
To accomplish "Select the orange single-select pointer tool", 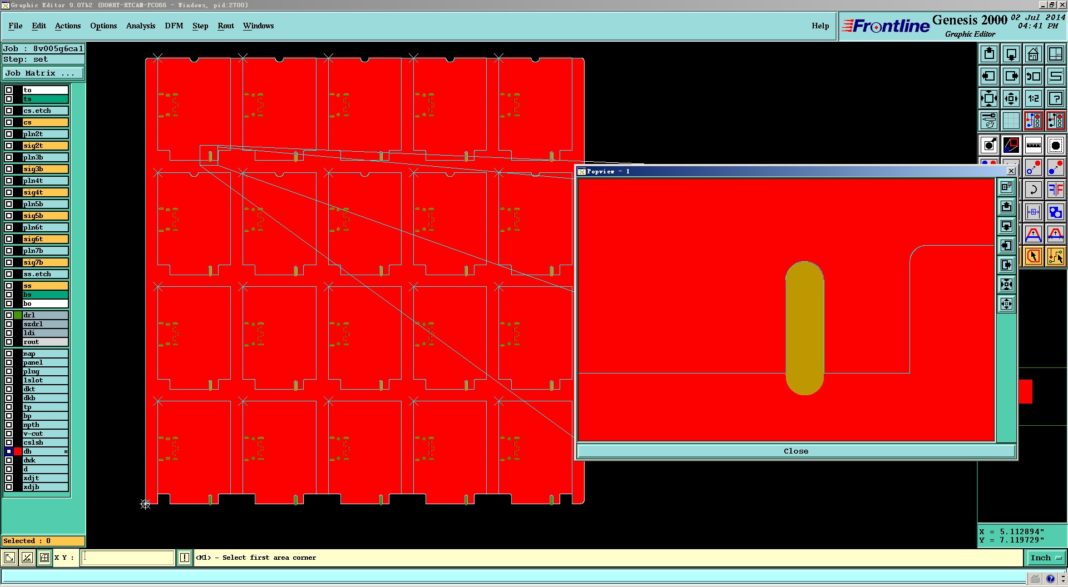I will (1034, 256).
